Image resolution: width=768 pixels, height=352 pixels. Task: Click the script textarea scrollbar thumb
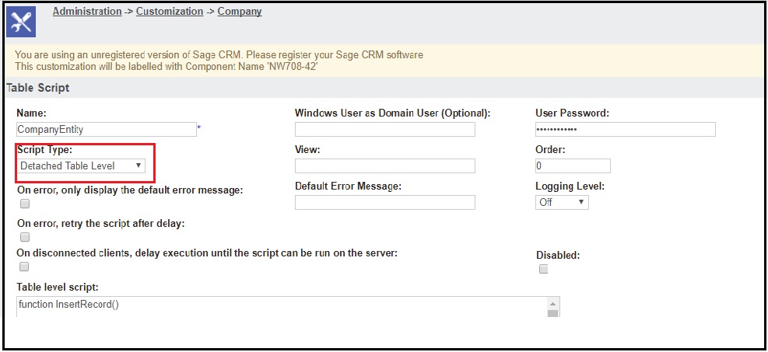point(552,313)
